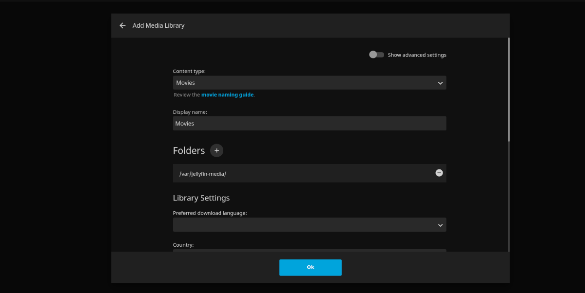Remove the /var/jellyfin-media/ folder with the minus icon

click(439, 173)
